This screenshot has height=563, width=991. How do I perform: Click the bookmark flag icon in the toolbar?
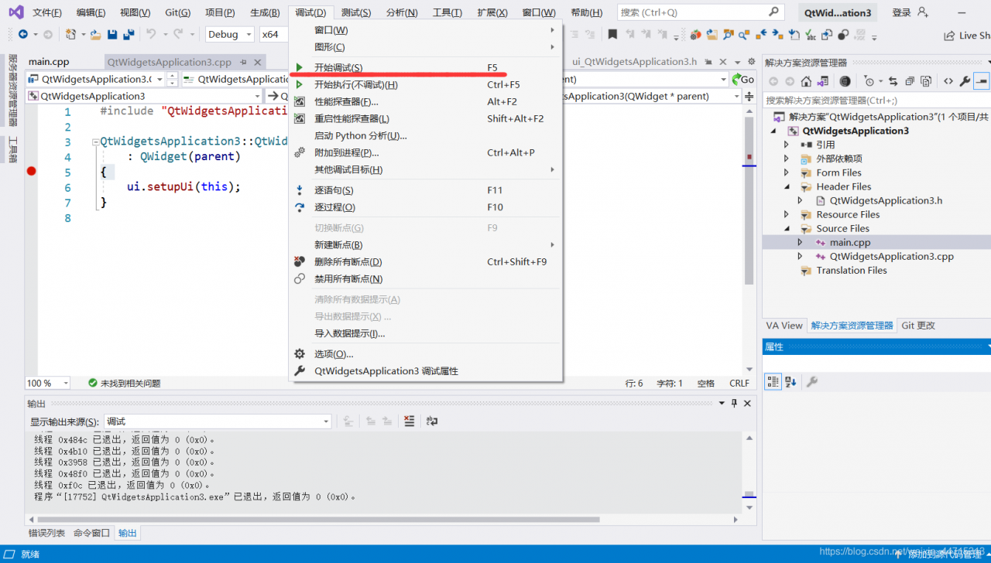pyautogui.click(x=612, y=35)
